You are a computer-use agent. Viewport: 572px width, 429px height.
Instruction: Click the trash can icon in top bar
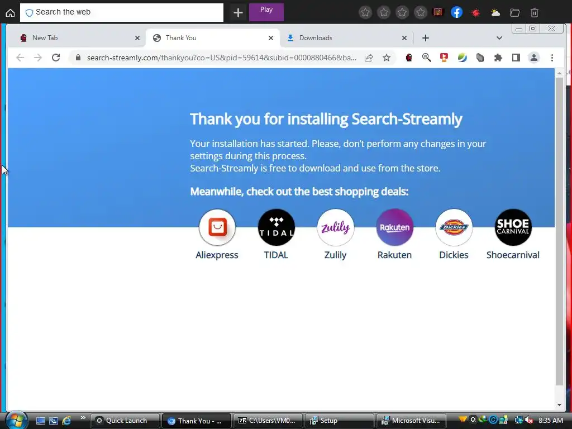[535, 13]
